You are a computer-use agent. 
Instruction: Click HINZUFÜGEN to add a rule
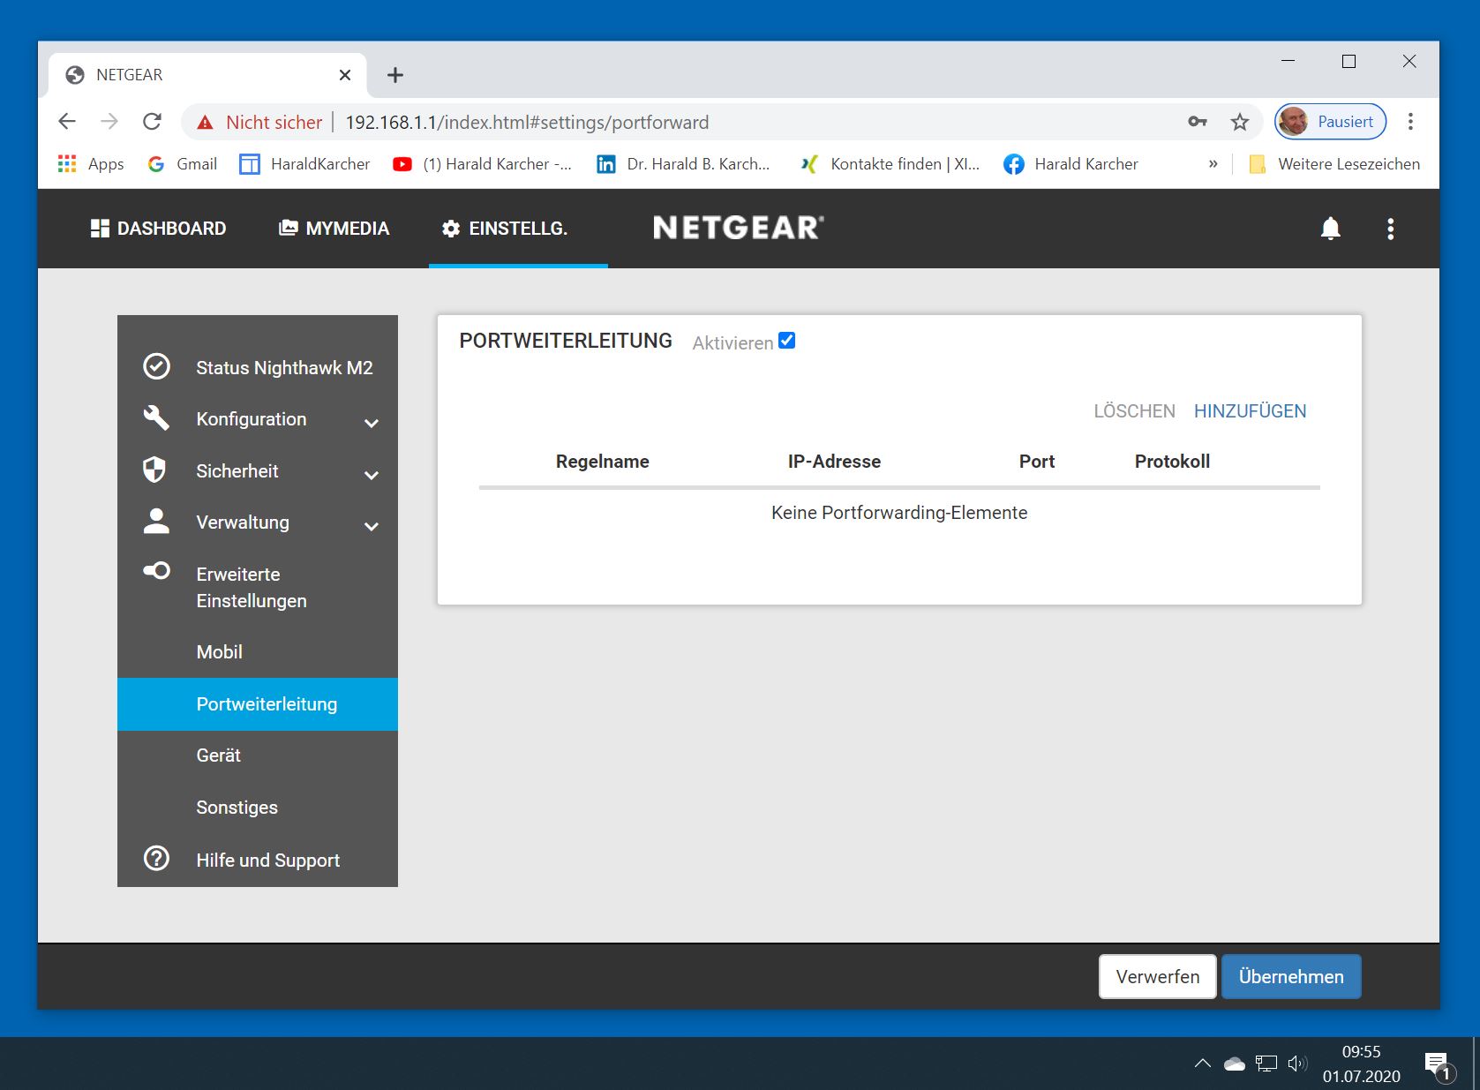(1250, 411)
